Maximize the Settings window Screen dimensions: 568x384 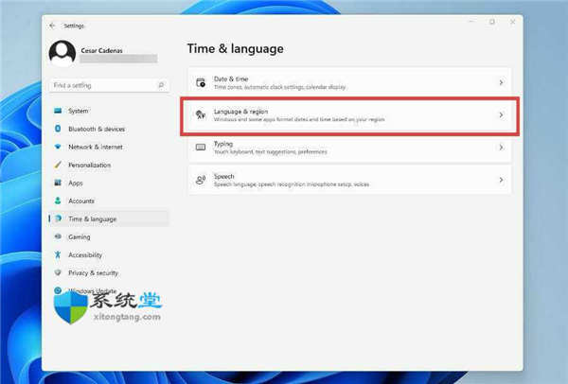tap(492, 22)
